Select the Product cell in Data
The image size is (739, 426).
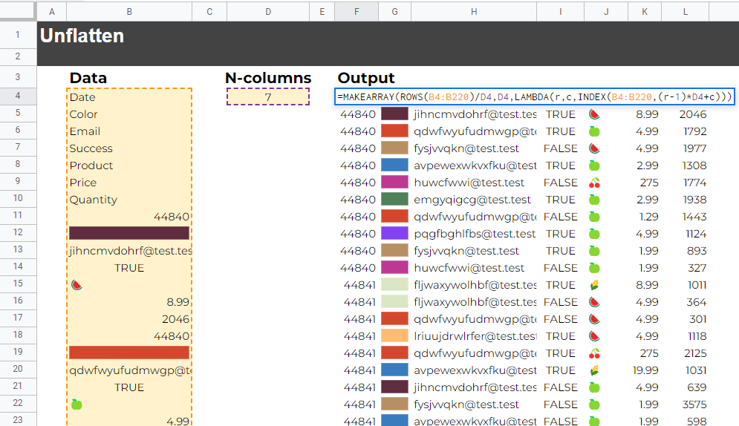point(129,166)
